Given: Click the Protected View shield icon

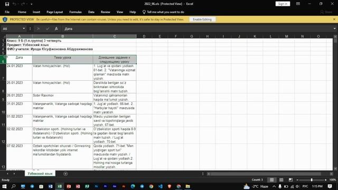Looking at the screenshot, I should tap(5, 20).
